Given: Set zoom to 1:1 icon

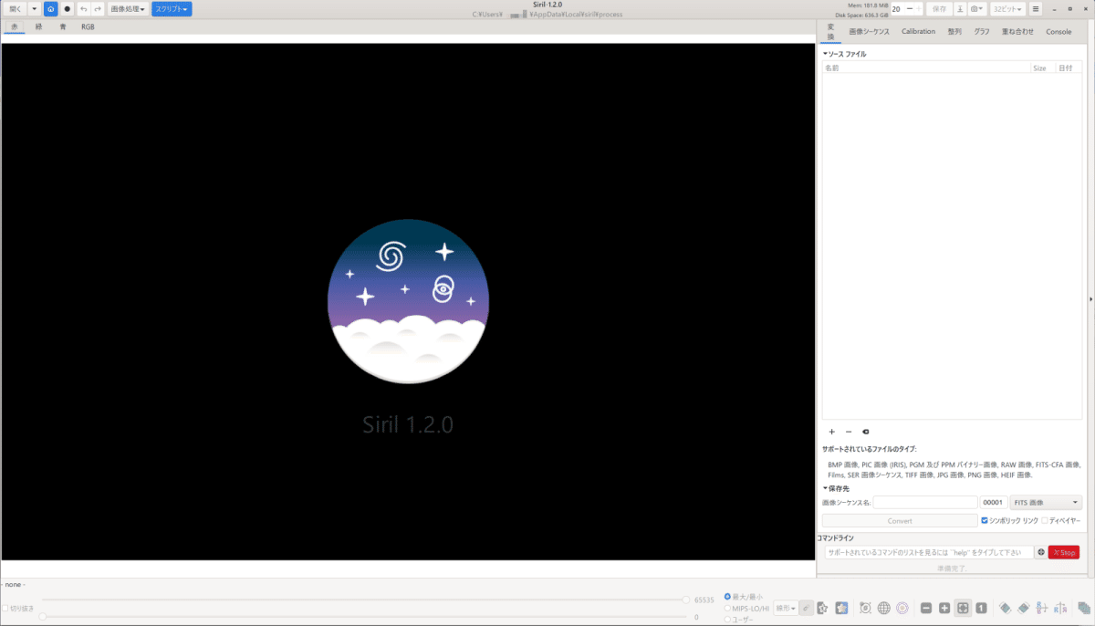Looking at the screenshot, I should (981, 608).
